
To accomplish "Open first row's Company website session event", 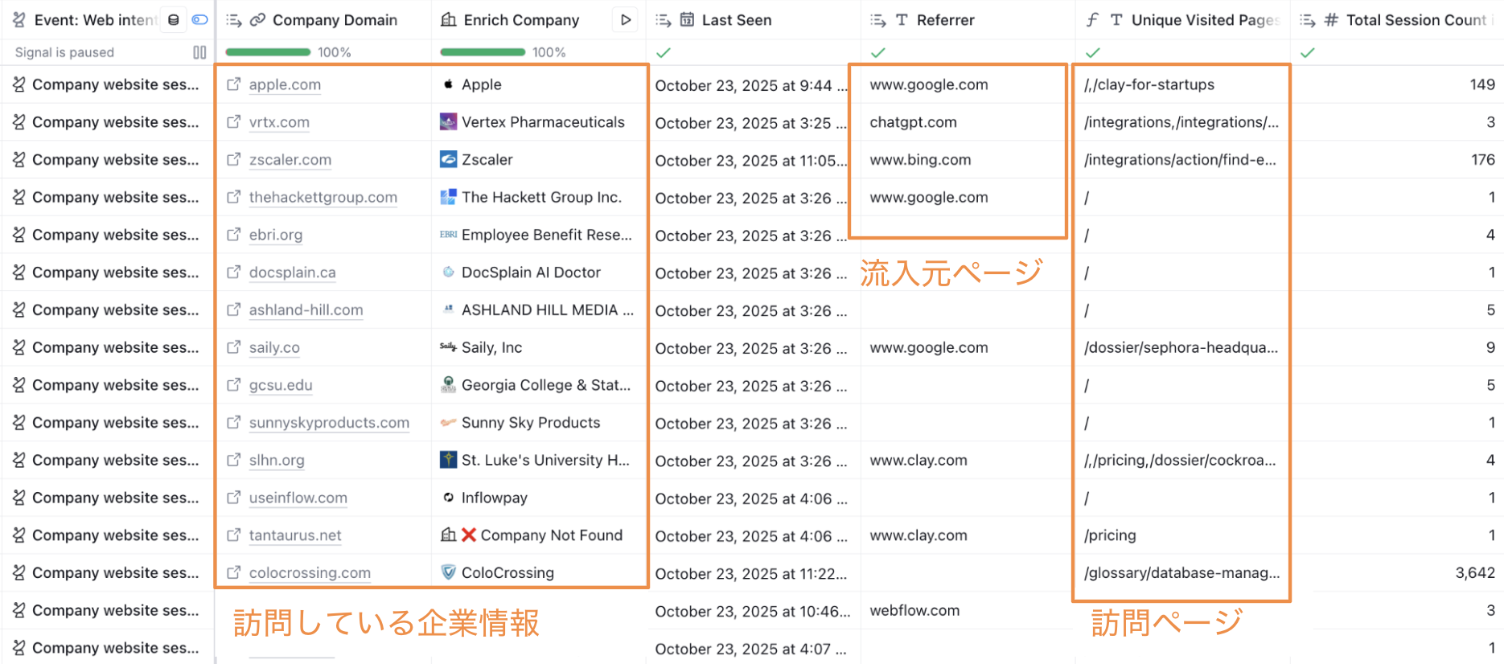I will click(x=114, y=84).
